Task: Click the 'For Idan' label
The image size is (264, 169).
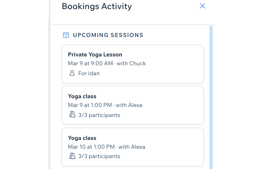Action: tap(89, 73)
